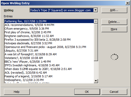Click the Entries list scrollbar thumb
131x97 pixels.
coord(96,42)
